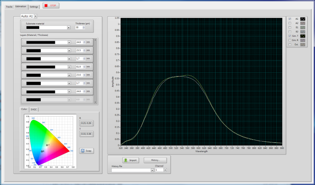
Task: Open material dropdown for 23.5 nm layer
Action: click(69, 51)
